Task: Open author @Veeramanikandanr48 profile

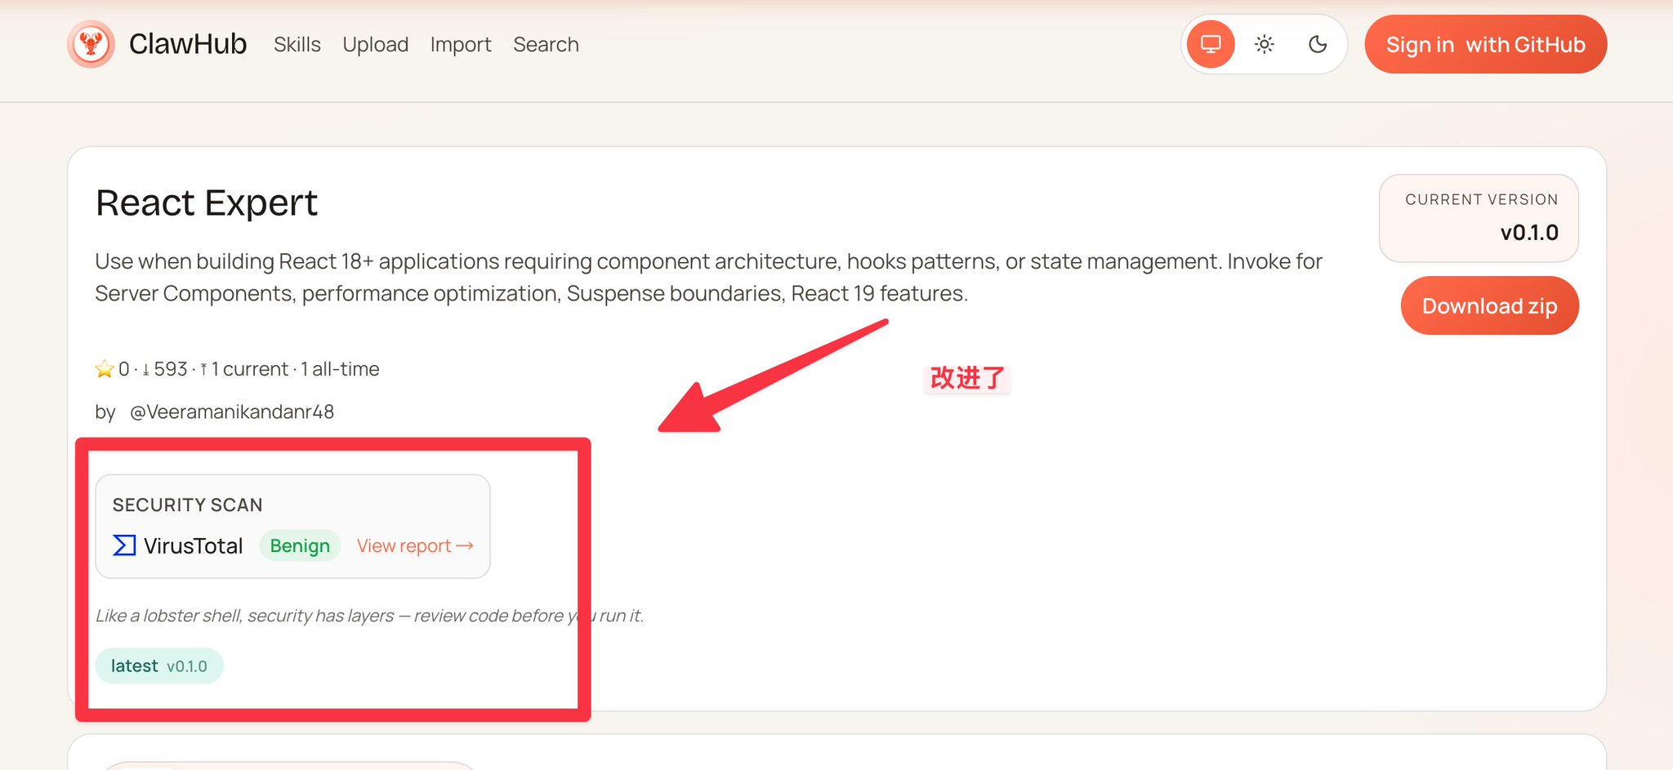Action: pyautogui.click(x=232, y=412)
